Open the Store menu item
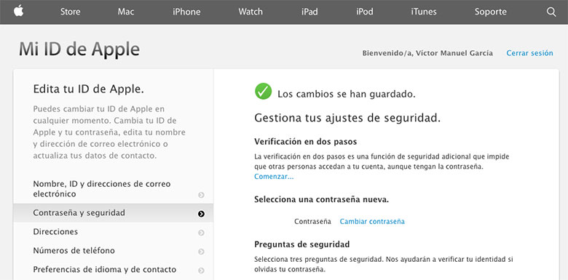The image size is (568, 280). pos(71,12)
